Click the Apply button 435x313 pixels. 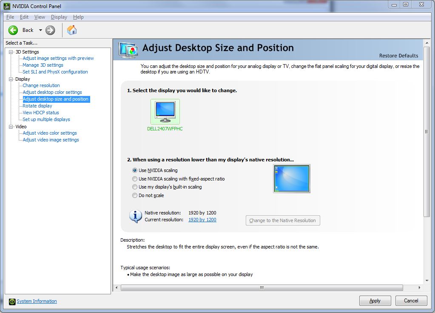point(375,301)
